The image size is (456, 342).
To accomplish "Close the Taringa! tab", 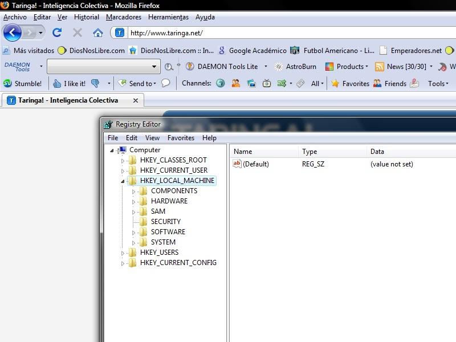I will point(136,100).
